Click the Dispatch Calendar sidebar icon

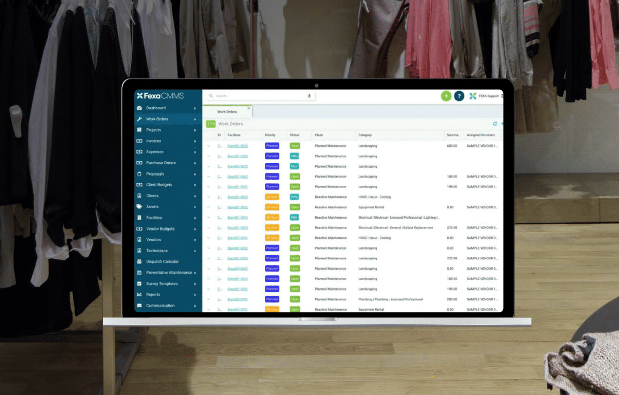(x=139, y=262)
